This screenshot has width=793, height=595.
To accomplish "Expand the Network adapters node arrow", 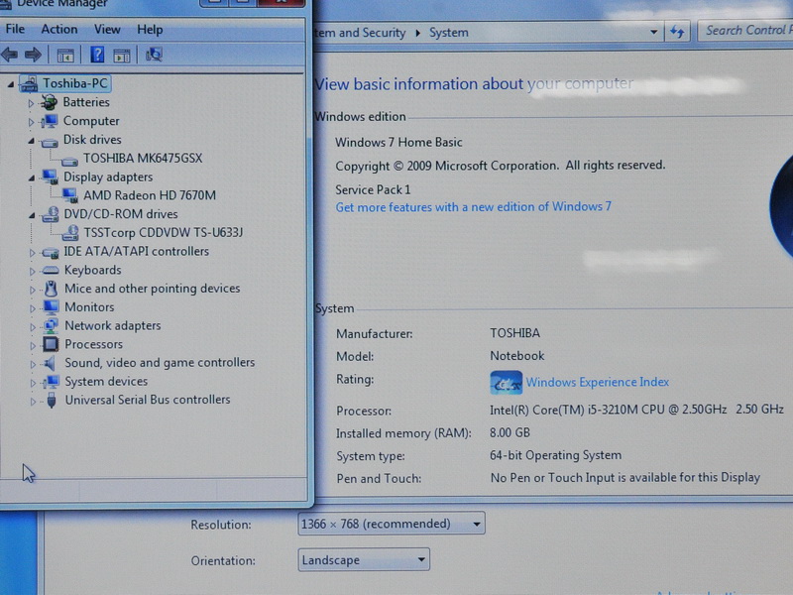I will tap(33, 327).
